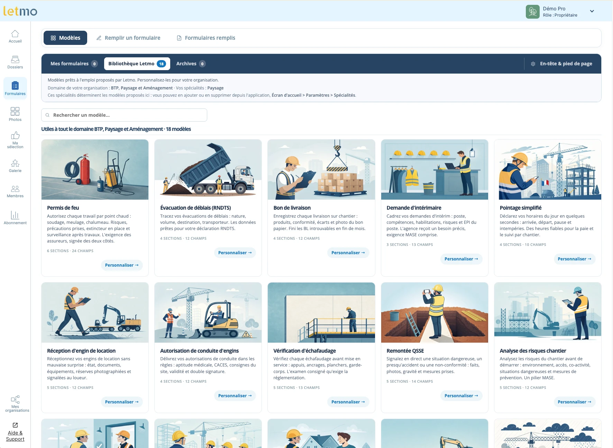The width and height of the screenshot is (613, 448).
Task: Open the Abonnement chart icon
Action: tap(15, 215)
